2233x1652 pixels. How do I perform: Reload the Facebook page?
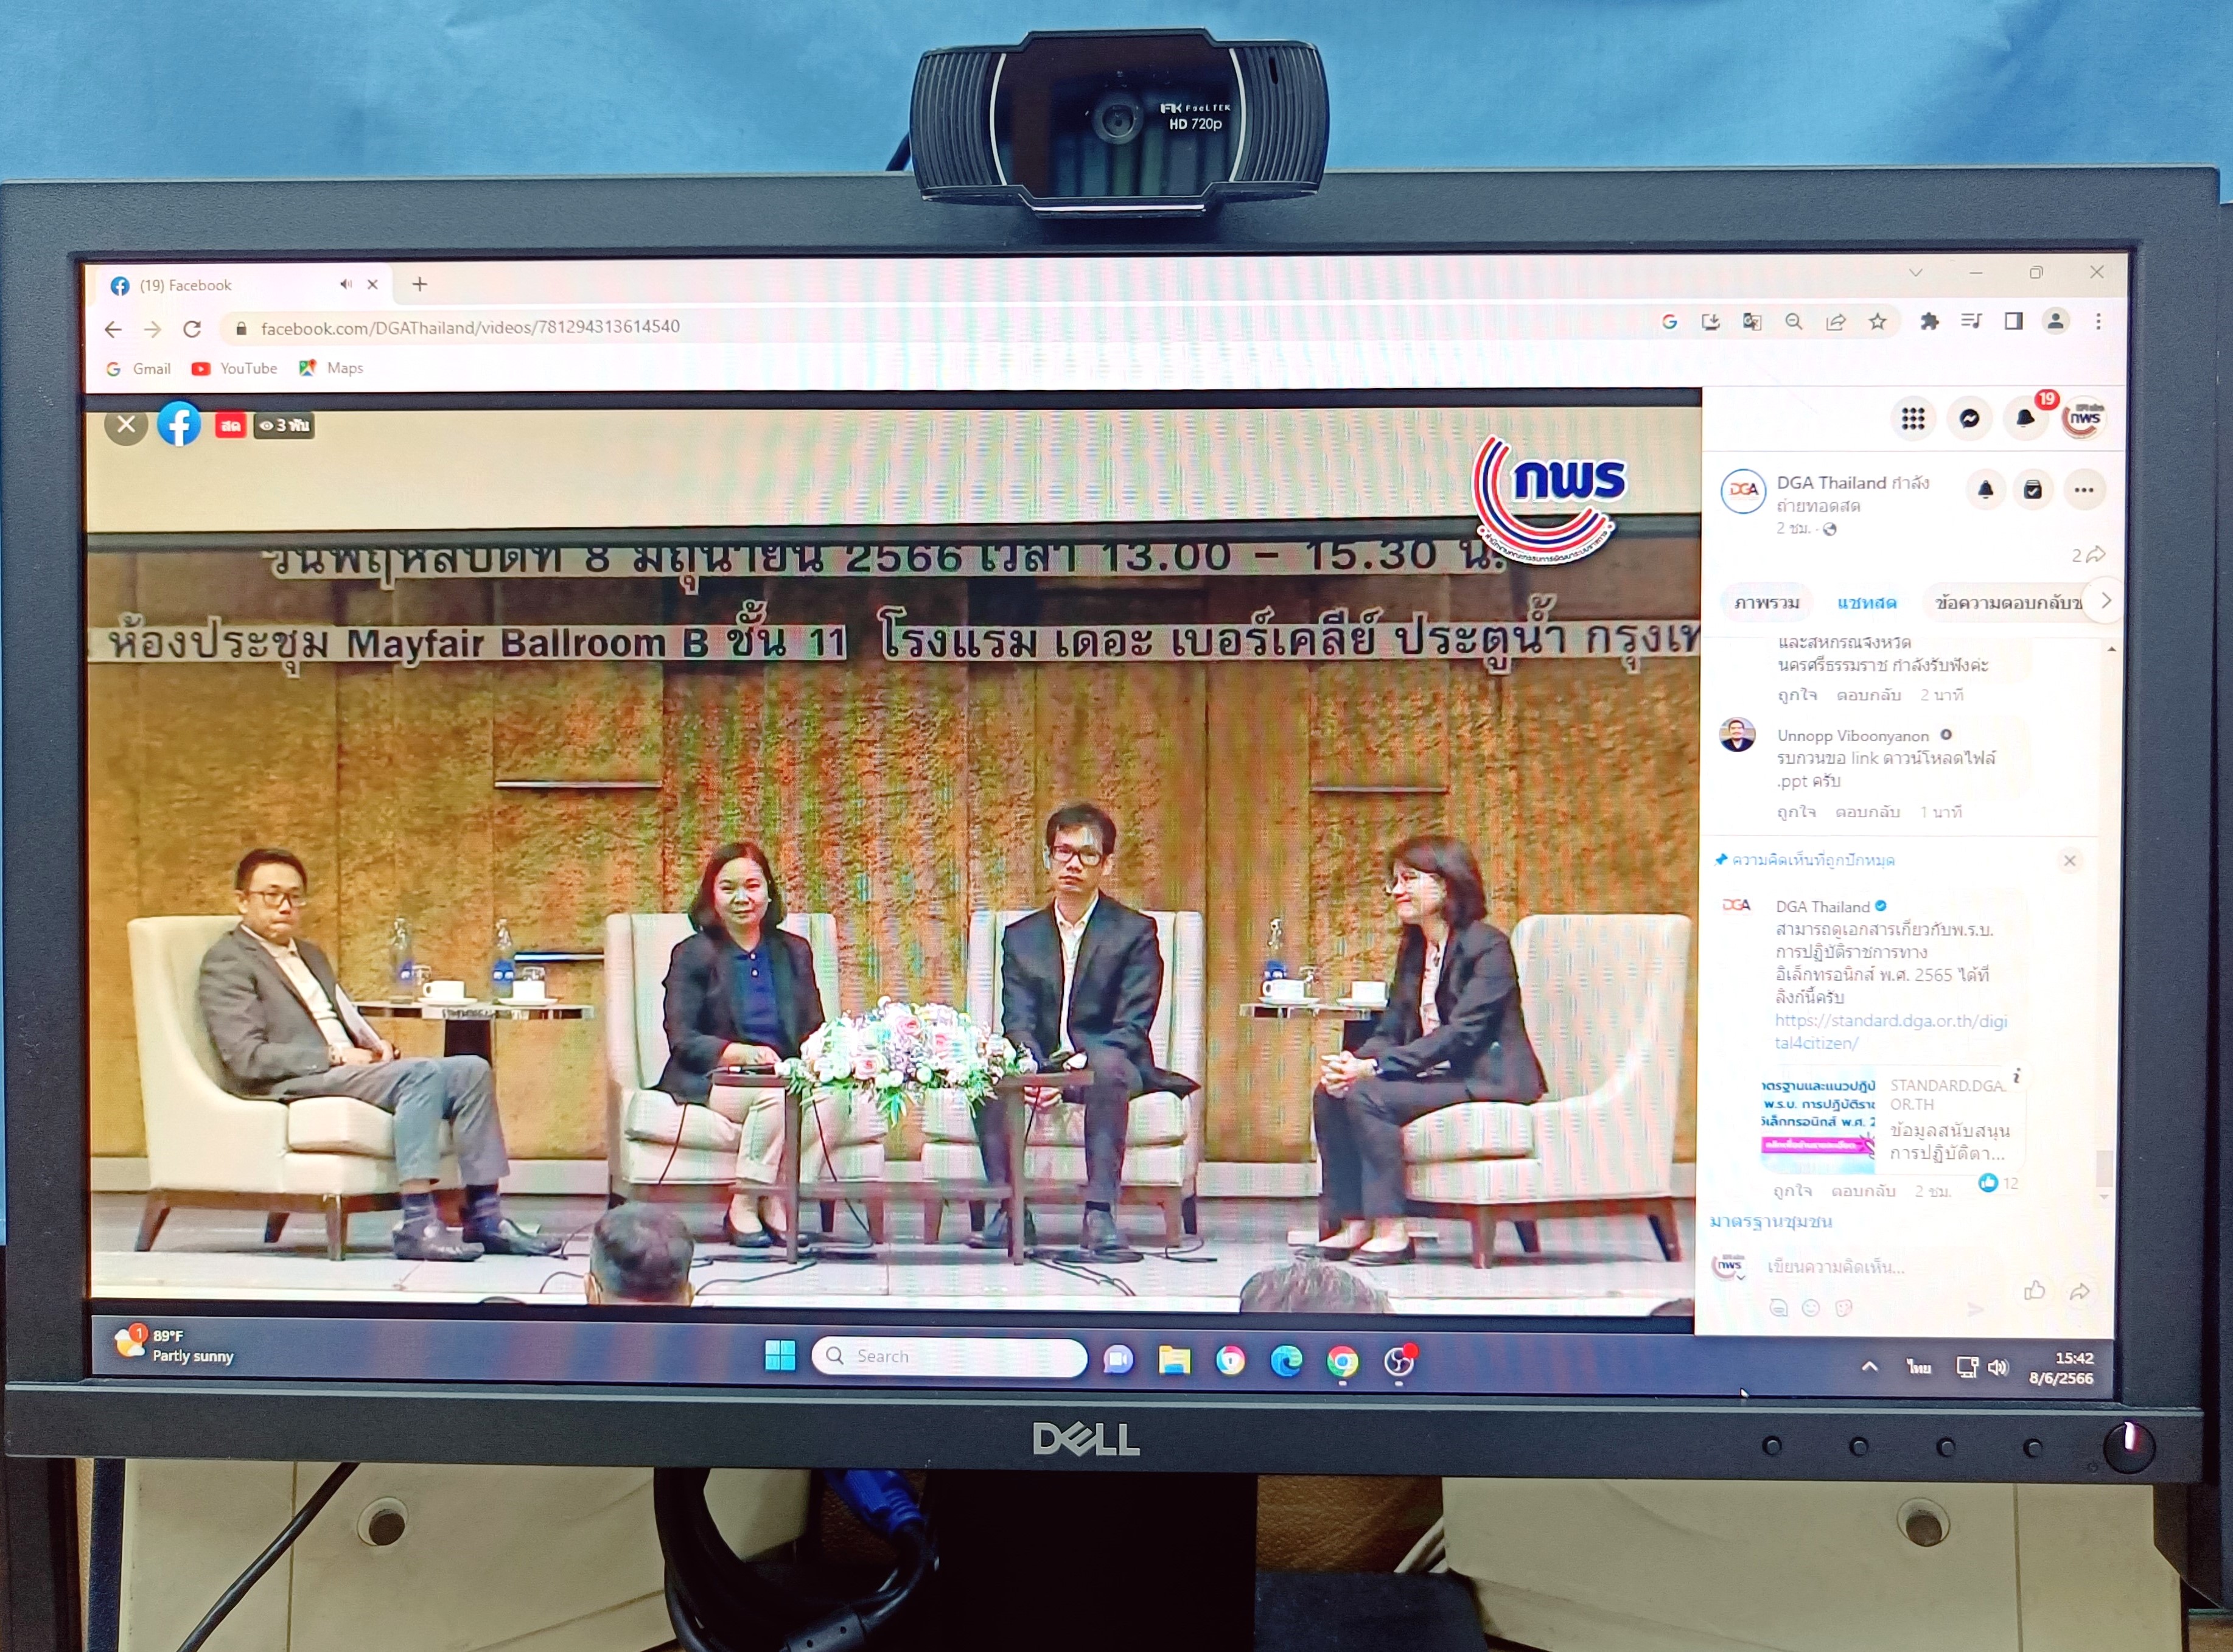pos(192,329)
